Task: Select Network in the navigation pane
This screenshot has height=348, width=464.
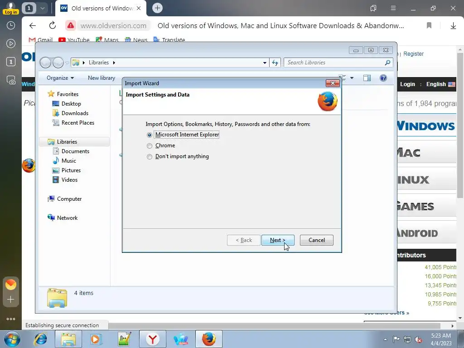Action: [x=67, y=218]
